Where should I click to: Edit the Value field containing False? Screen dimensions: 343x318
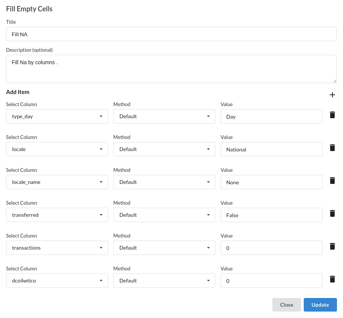point(272,215)
